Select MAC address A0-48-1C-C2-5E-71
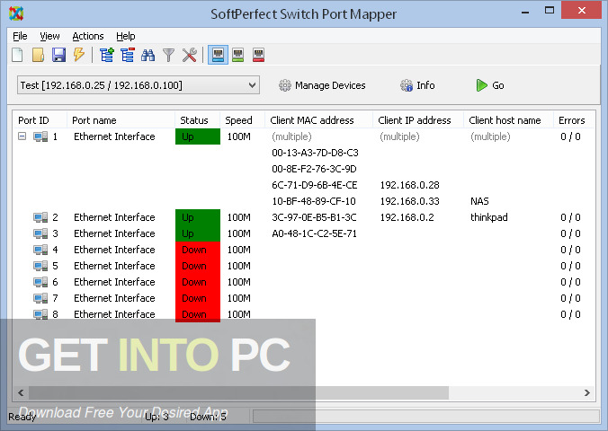 point(314,233)
